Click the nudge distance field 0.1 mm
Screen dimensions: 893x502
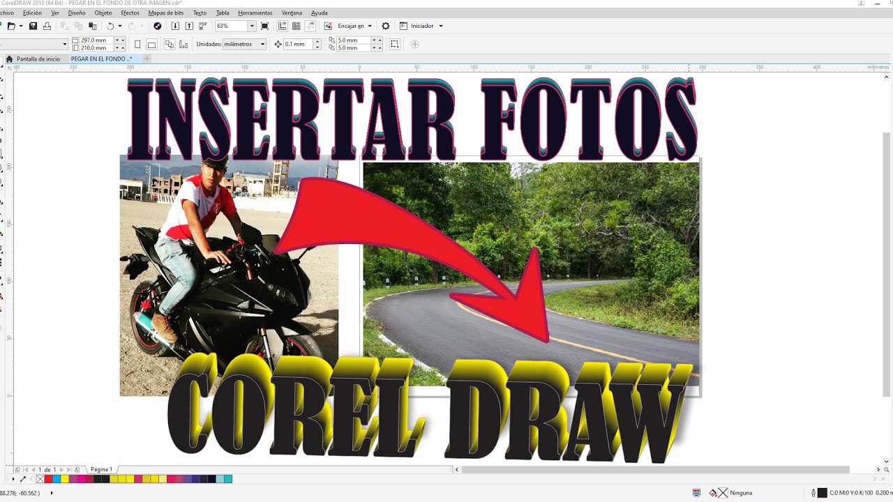(298, 44)
